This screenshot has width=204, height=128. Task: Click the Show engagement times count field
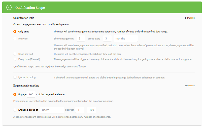[81, 38]
